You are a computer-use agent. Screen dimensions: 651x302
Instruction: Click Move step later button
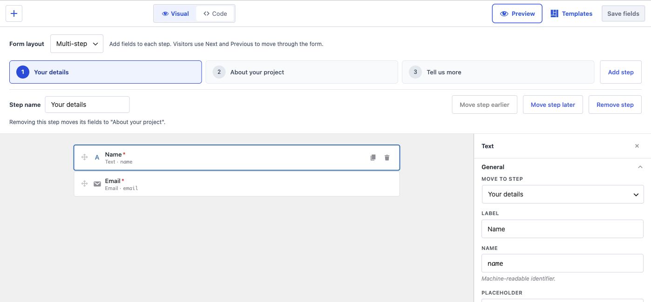tap(553, 105)
